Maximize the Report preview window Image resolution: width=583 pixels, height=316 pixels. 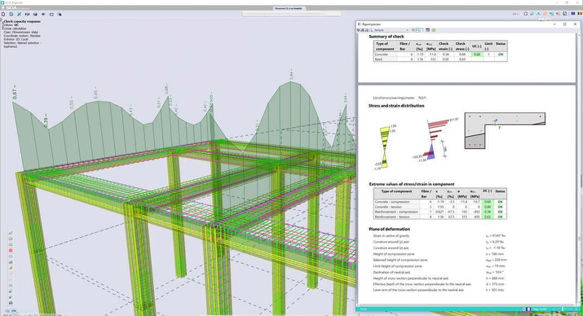coord(566,24)
